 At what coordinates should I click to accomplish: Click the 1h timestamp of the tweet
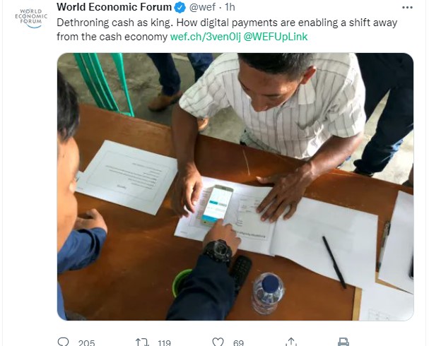[230, 7]
